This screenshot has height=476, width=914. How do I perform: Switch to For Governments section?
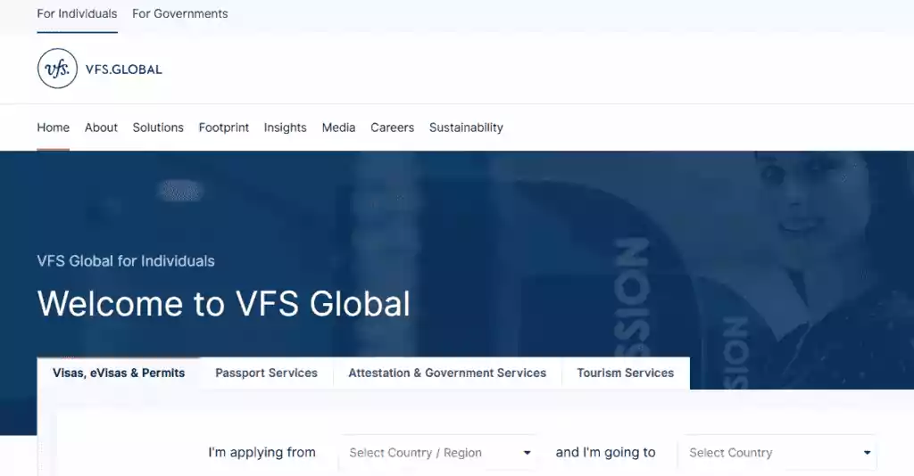[180, 13]
